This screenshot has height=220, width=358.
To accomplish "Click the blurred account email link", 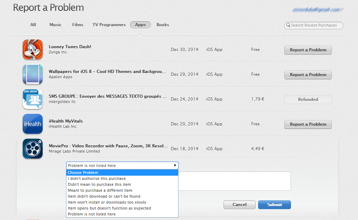I will [x=318, y=9].
